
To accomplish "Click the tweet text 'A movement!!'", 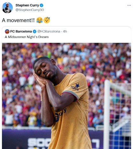I will (x=18, y=20).
